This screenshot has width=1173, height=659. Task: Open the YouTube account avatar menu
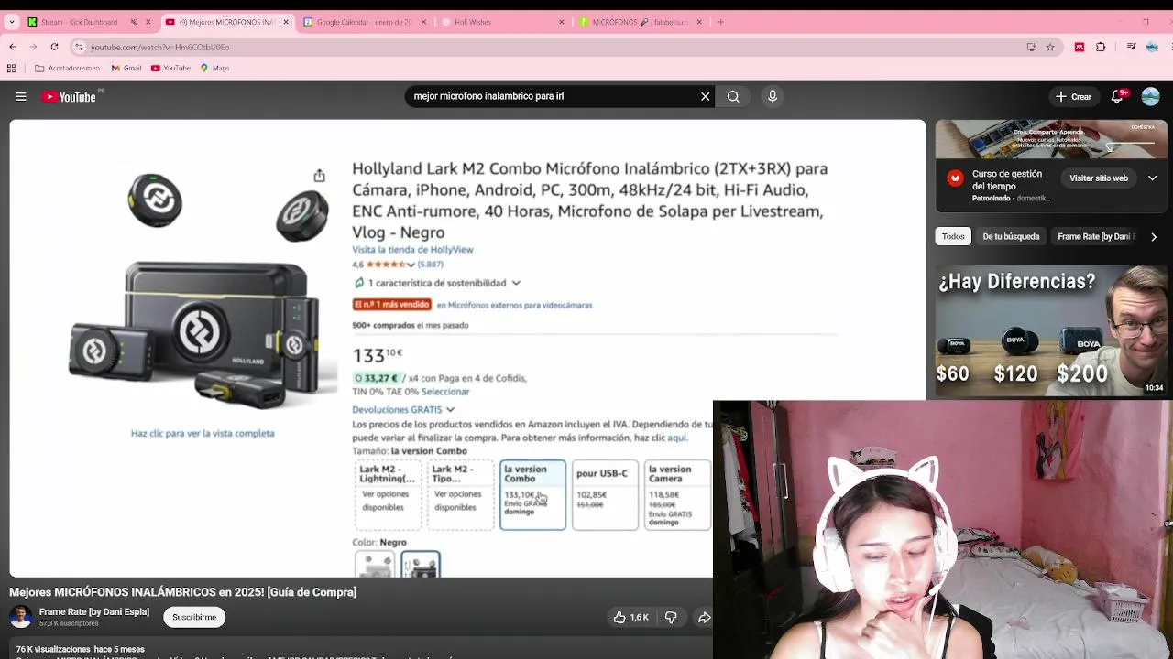click(1151, 96)
